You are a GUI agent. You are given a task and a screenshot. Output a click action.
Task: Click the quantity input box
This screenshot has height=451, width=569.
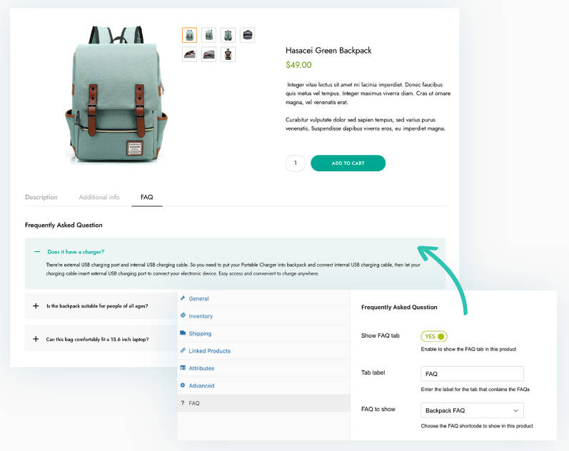coord(296,163)
